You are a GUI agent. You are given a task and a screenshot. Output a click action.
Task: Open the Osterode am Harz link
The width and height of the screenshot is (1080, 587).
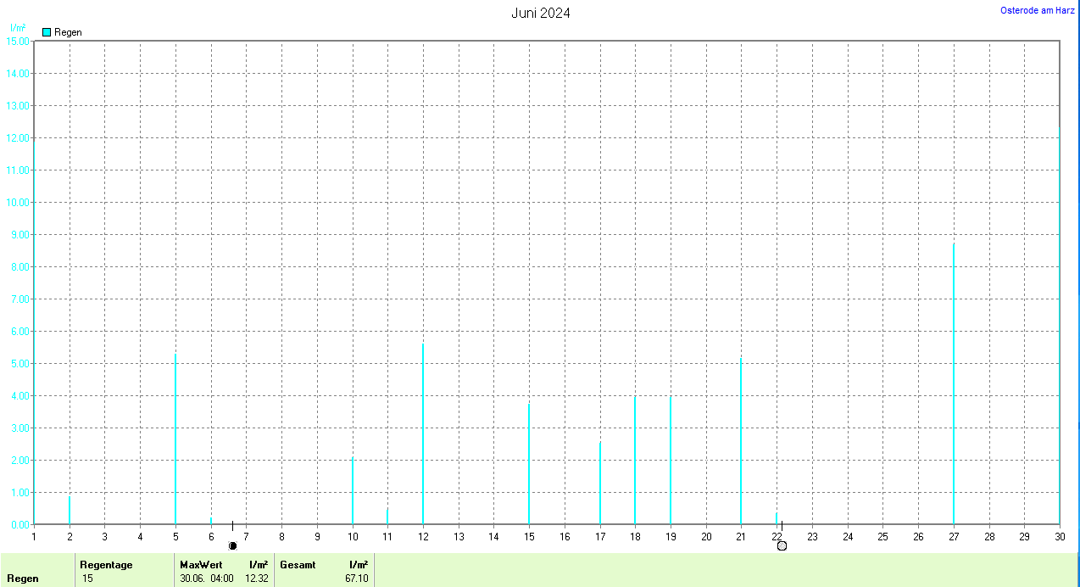point(1037,10)
